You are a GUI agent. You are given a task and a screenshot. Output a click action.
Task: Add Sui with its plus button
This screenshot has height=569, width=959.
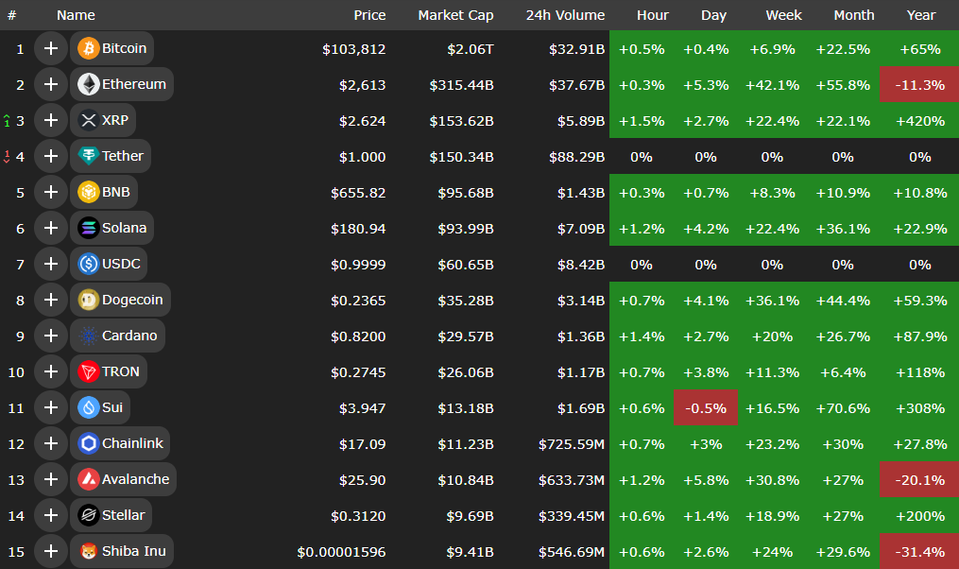pyautogui.click(x=51, y=407)
